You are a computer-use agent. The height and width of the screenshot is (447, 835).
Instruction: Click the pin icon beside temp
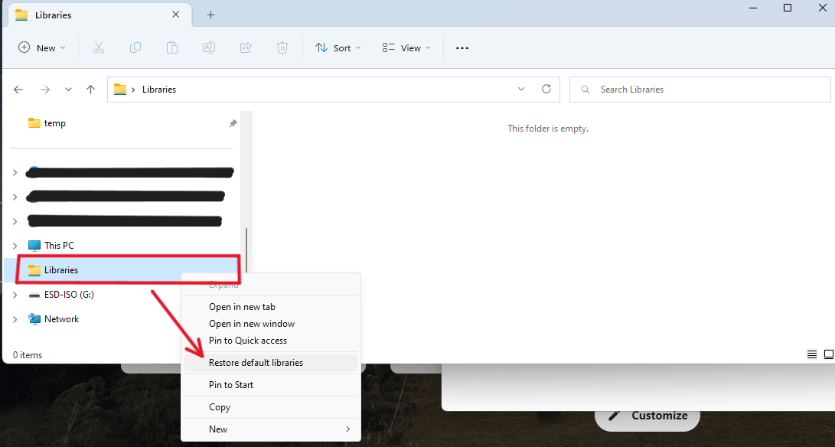pos(233,123)
